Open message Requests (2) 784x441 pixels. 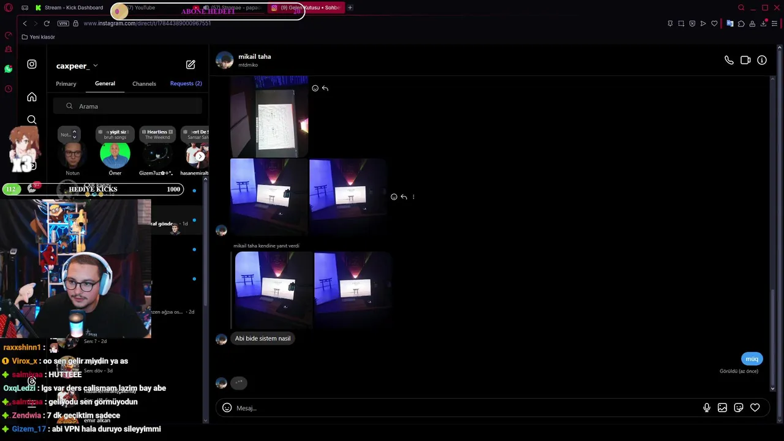click(186, 83)
